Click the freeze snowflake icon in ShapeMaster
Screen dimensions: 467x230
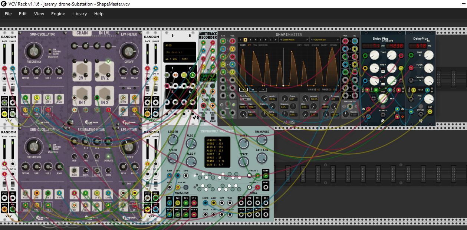click(253, 89)
